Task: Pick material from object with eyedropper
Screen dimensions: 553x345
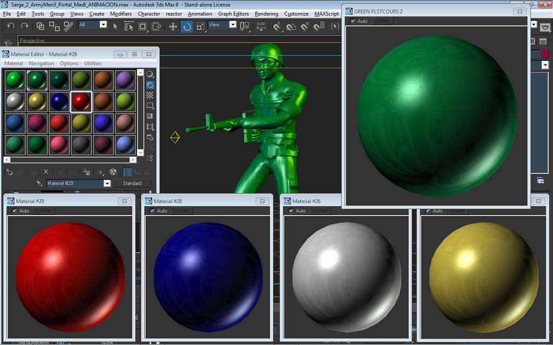Action: (39, 184)
